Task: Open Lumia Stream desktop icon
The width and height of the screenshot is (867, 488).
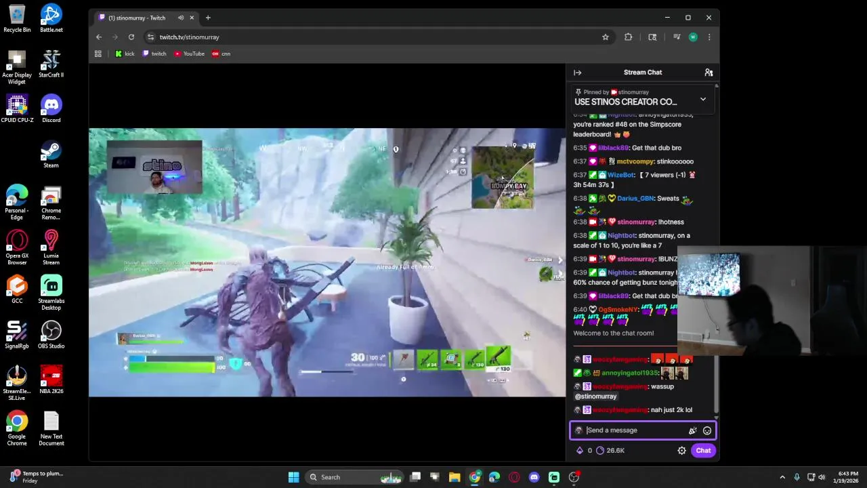Action: click(51, 247)
